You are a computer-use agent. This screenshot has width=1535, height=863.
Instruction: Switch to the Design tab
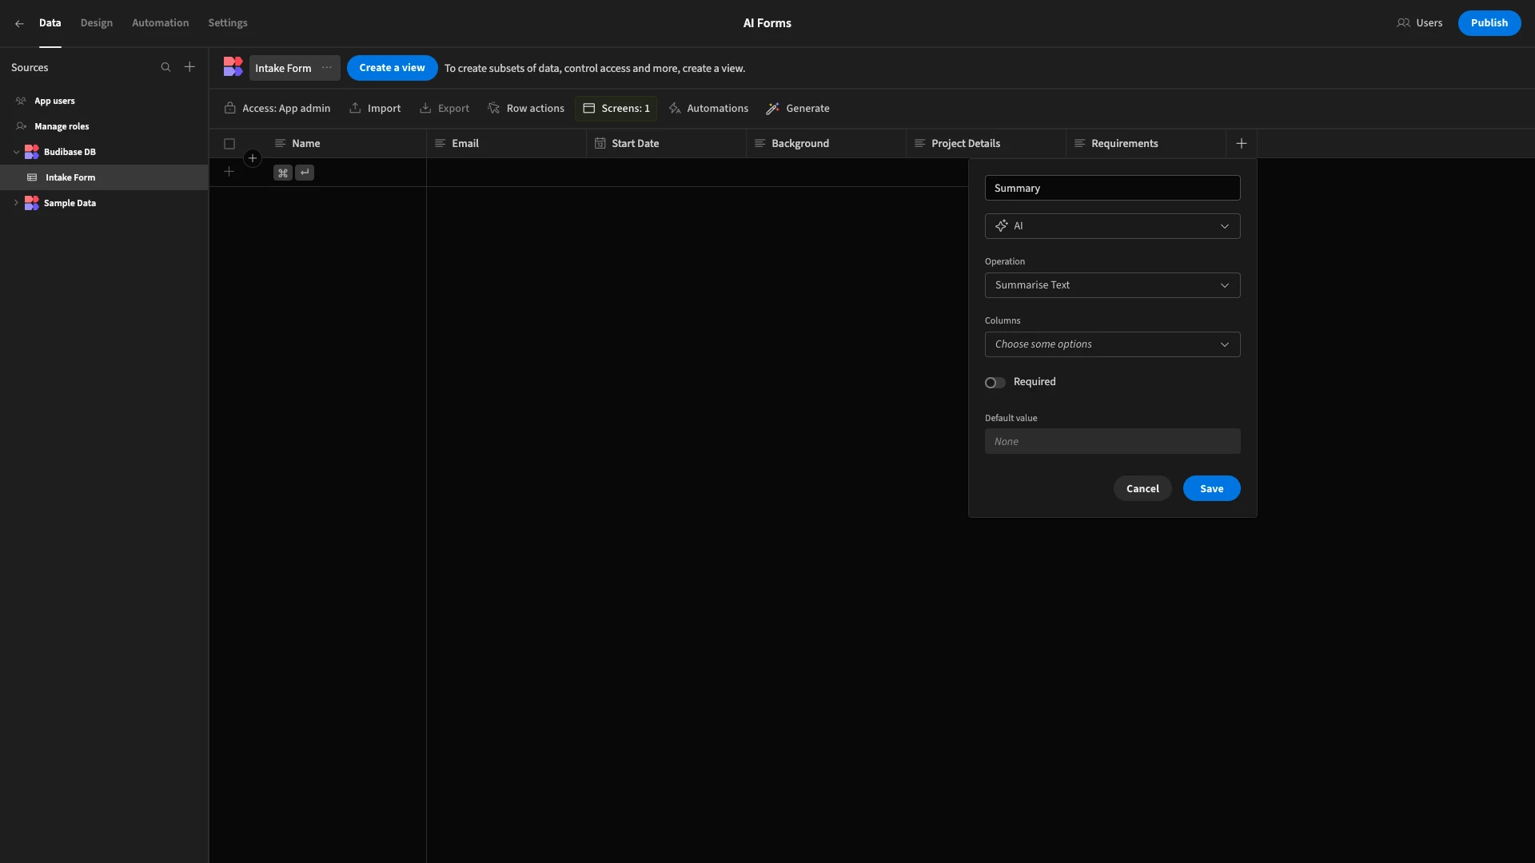pos(97,23)
